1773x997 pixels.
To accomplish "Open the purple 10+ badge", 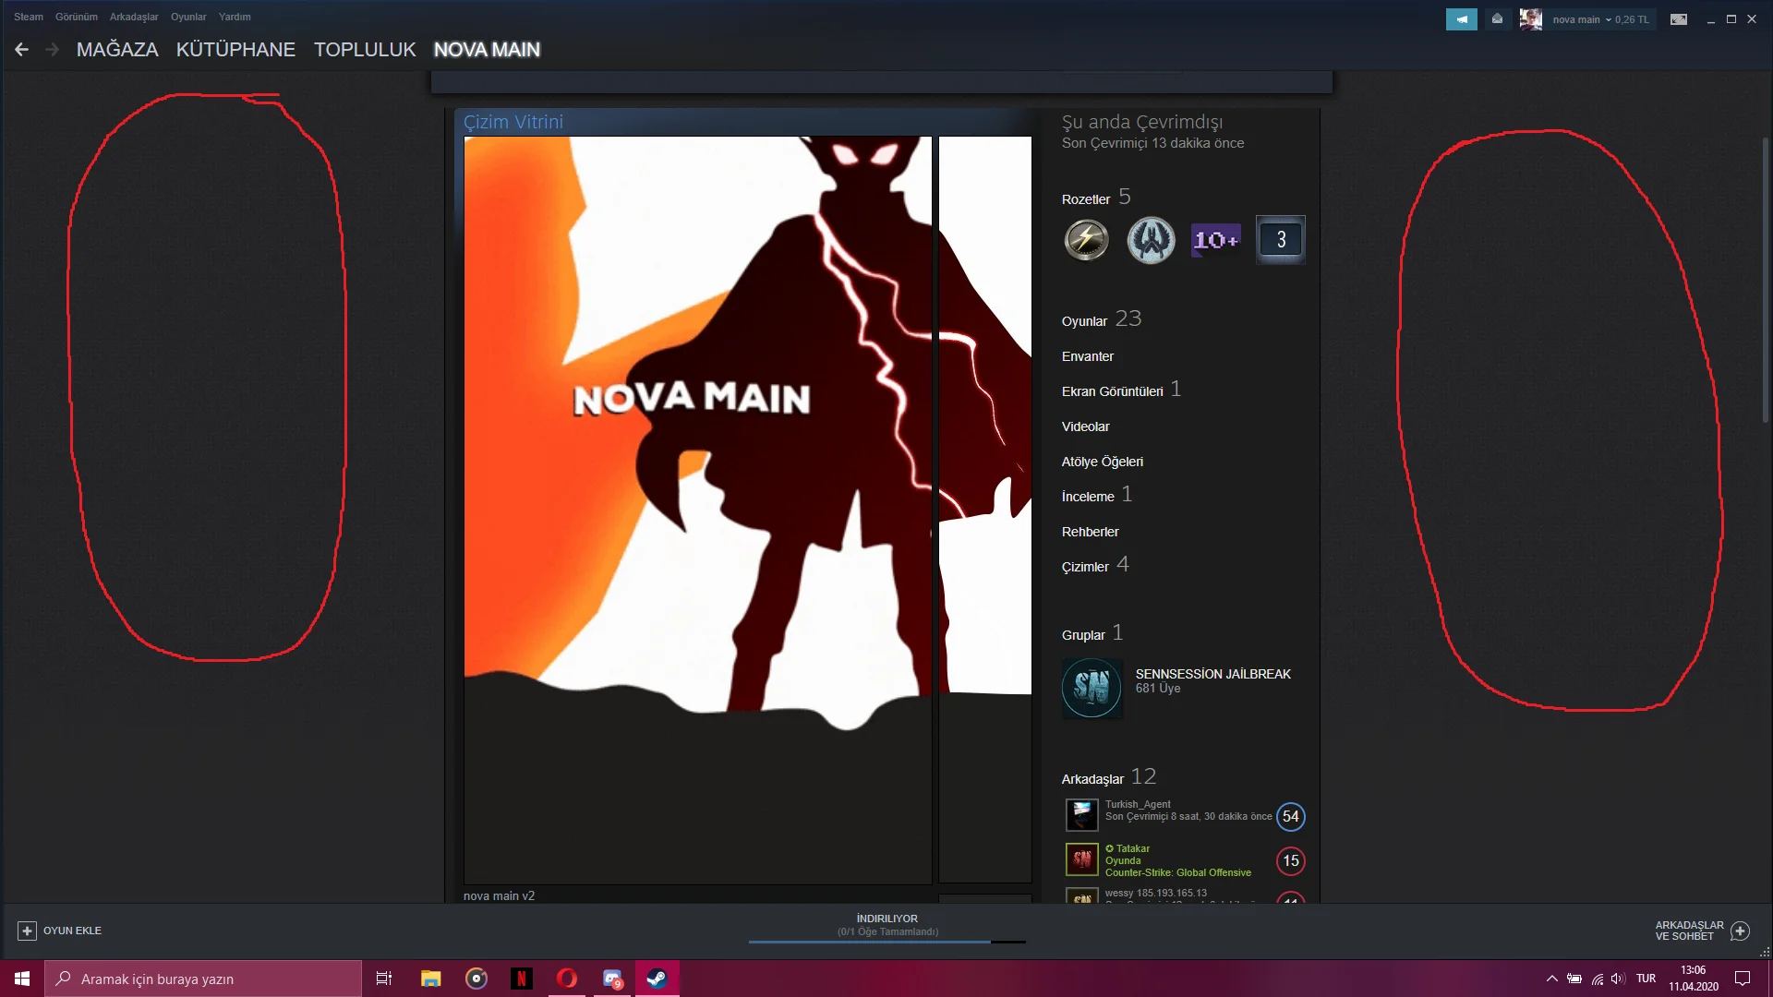I will (x=1215, y=240).
